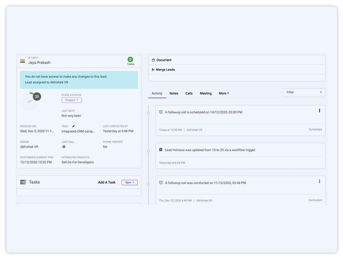Click the Tasks list icon
Image resolution: width=343 pixels, height=258 pixels.
[23, 182]
